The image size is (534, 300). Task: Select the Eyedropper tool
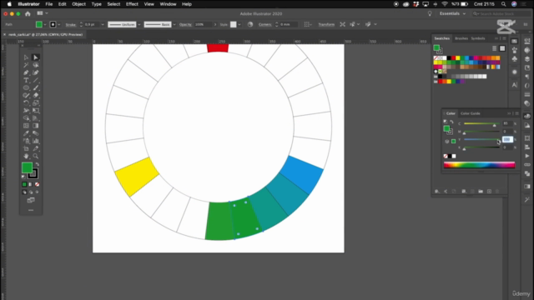click(x=26, y=133)
